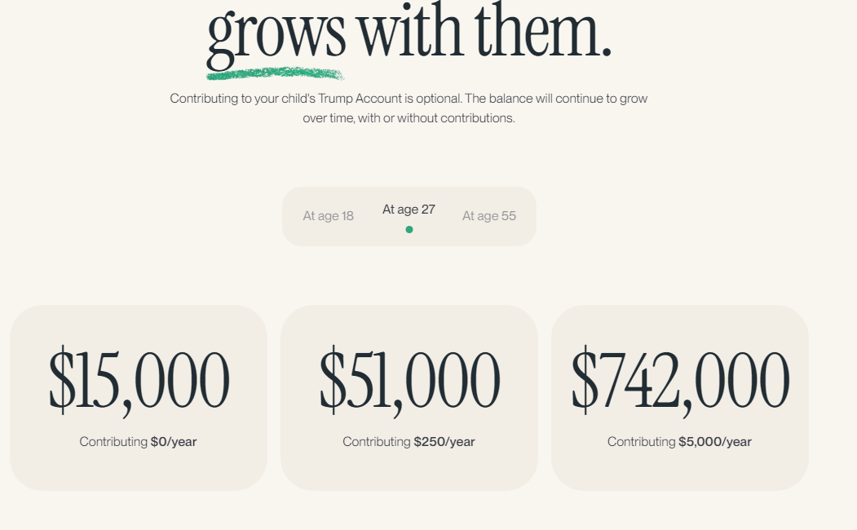Click the bold $0/year text
This screenshot has width=857, height=530.
tap(174, 442)
